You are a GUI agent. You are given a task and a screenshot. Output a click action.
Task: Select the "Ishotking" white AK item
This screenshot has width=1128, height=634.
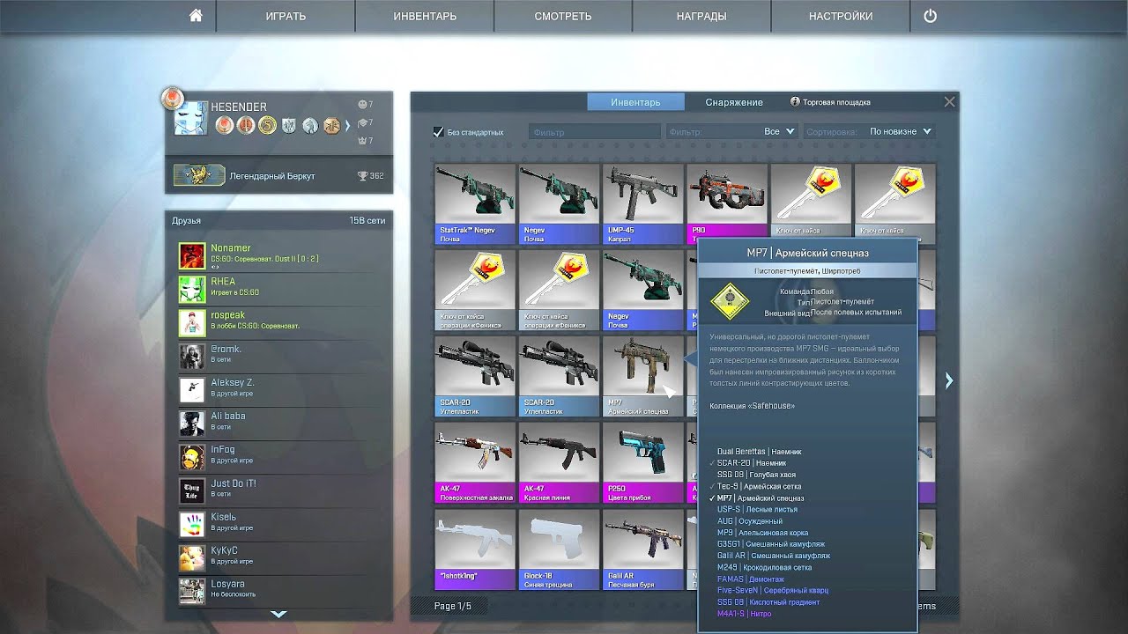pos(476,549)
